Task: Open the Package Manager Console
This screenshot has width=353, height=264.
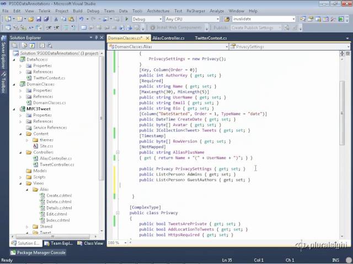Action: tap(38, 252)
